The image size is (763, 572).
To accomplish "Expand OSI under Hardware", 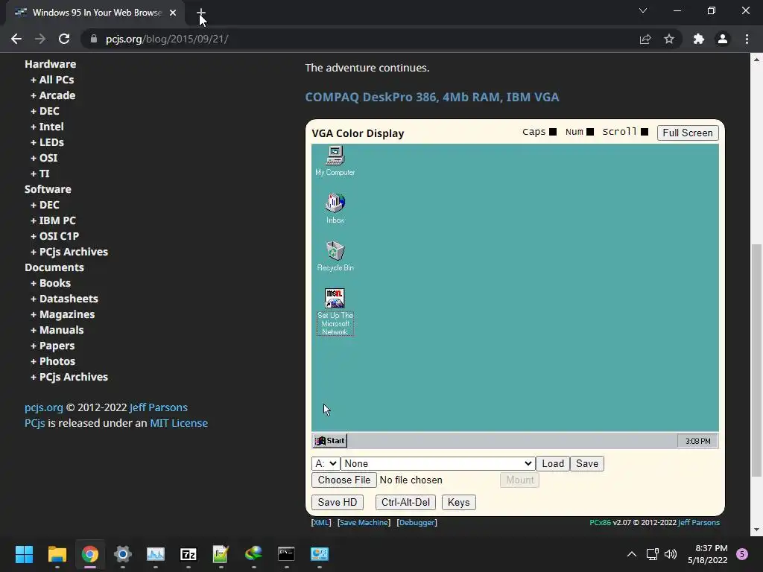I will coord(44,158).
